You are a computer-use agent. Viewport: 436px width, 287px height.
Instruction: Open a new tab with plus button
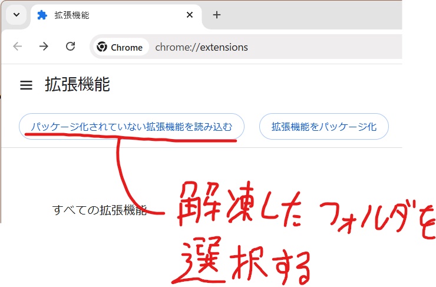pos(217,15)
